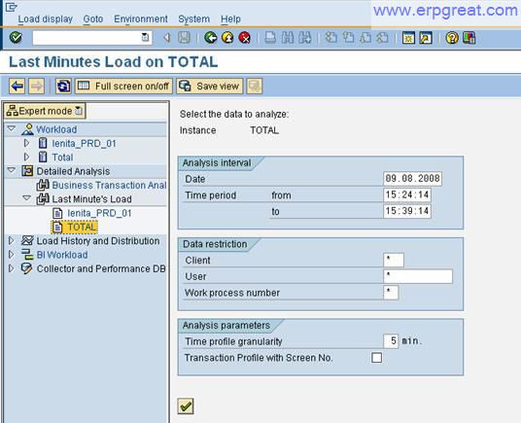The image size is (521, 423).
Task: Expand Collector and Performance DB
Action: tap(11, 268)
